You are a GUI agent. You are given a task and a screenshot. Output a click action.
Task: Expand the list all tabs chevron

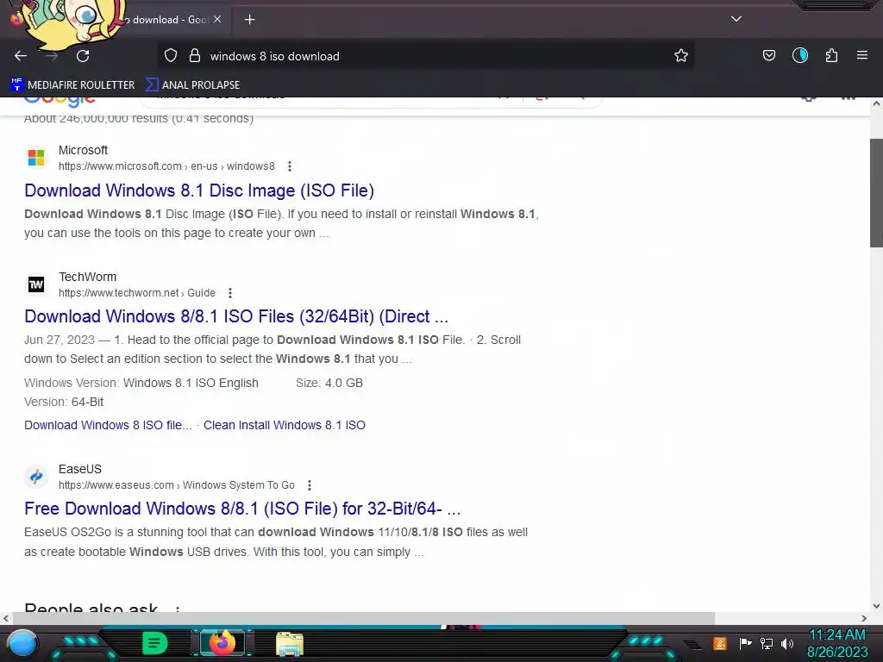[736, 19]
